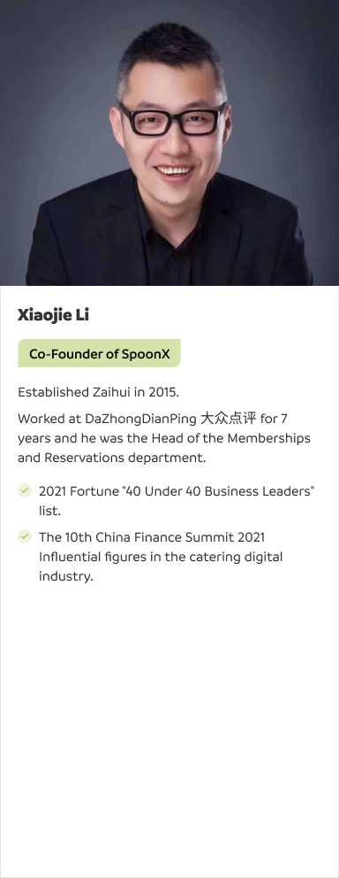Viewport: 339px width, 878px height.
Task: Click the black eyeglasses in the portrait
Action: (174, 119)
